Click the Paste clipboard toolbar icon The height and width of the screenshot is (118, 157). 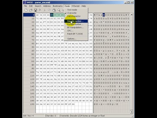click(54, 10)
